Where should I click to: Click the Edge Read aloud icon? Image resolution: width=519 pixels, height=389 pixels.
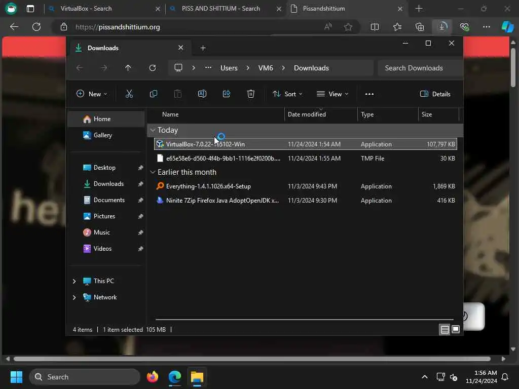pyautogui.click(x=328, y=27)
